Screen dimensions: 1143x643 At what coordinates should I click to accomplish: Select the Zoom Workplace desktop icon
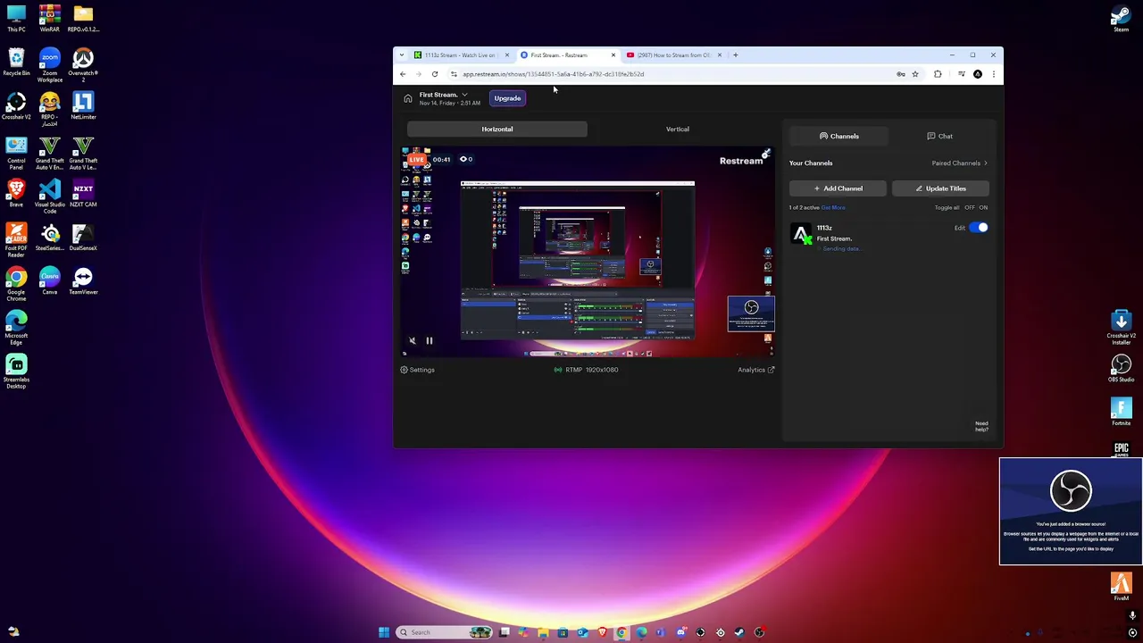pyautogui.click(x=49, y=64)
